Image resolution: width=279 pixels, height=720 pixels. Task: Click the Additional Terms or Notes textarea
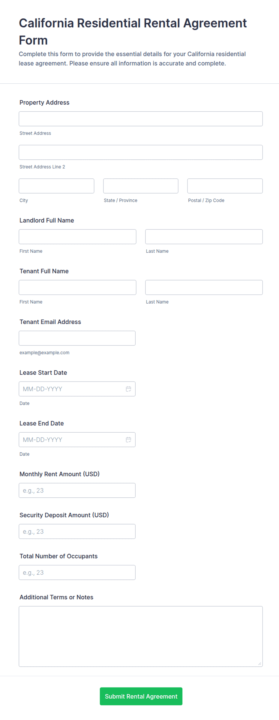click(x=141, y=636)
